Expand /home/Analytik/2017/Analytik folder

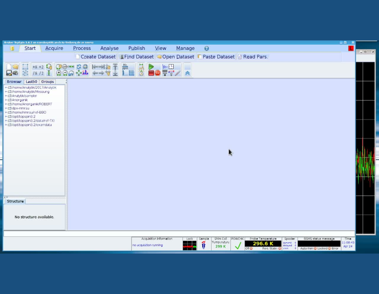pos(6,87)
